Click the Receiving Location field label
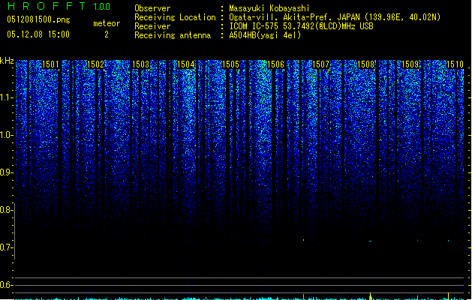 (175, 17)
